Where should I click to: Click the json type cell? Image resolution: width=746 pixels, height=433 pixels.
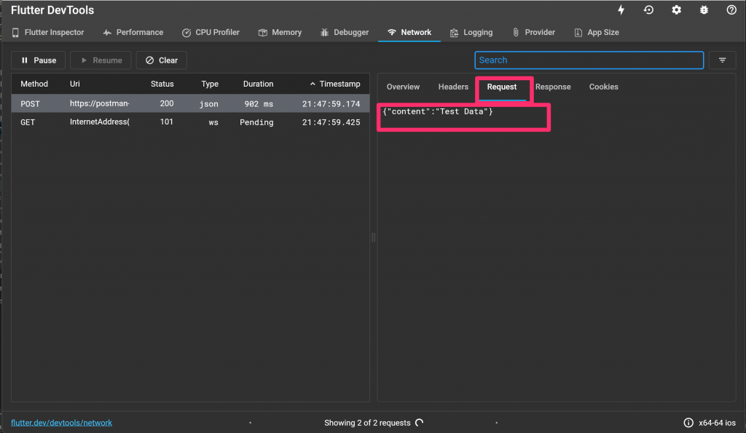pos(209,103)
